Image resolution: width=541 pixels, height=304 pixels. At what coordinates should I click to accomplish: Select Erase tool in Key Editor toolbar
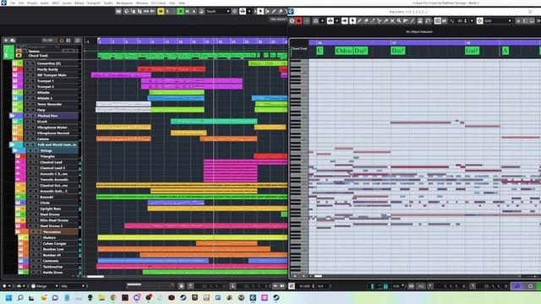click(366, 20)
